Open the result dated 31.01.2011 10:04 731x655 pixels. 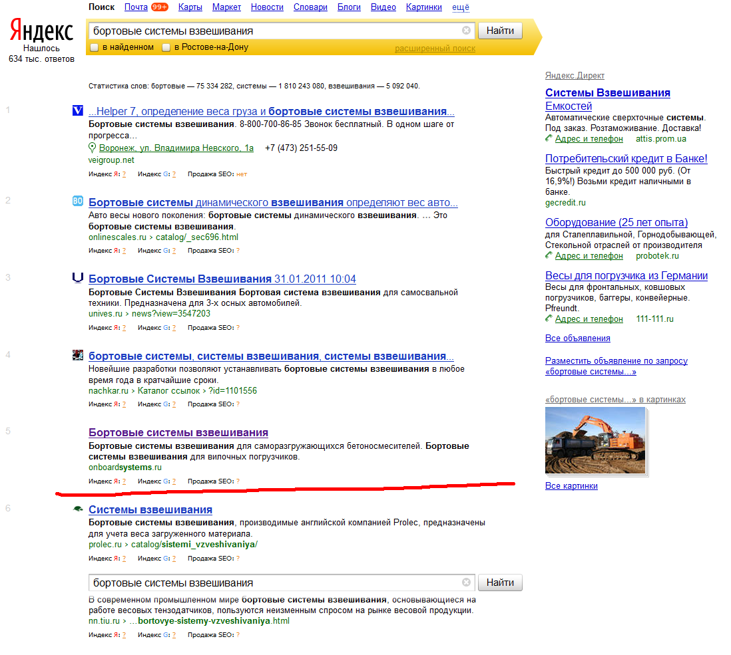point(222,279)
